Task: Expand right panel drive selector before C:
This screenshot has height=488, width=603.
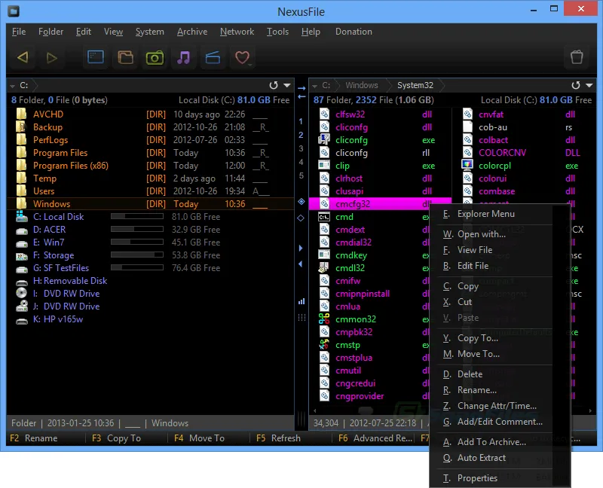Action: point(314,86)
